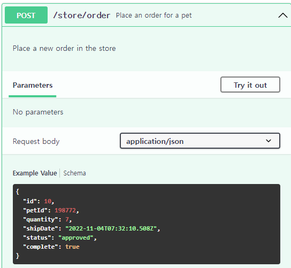Click the closing brace of the JSON example

(18, 256)
